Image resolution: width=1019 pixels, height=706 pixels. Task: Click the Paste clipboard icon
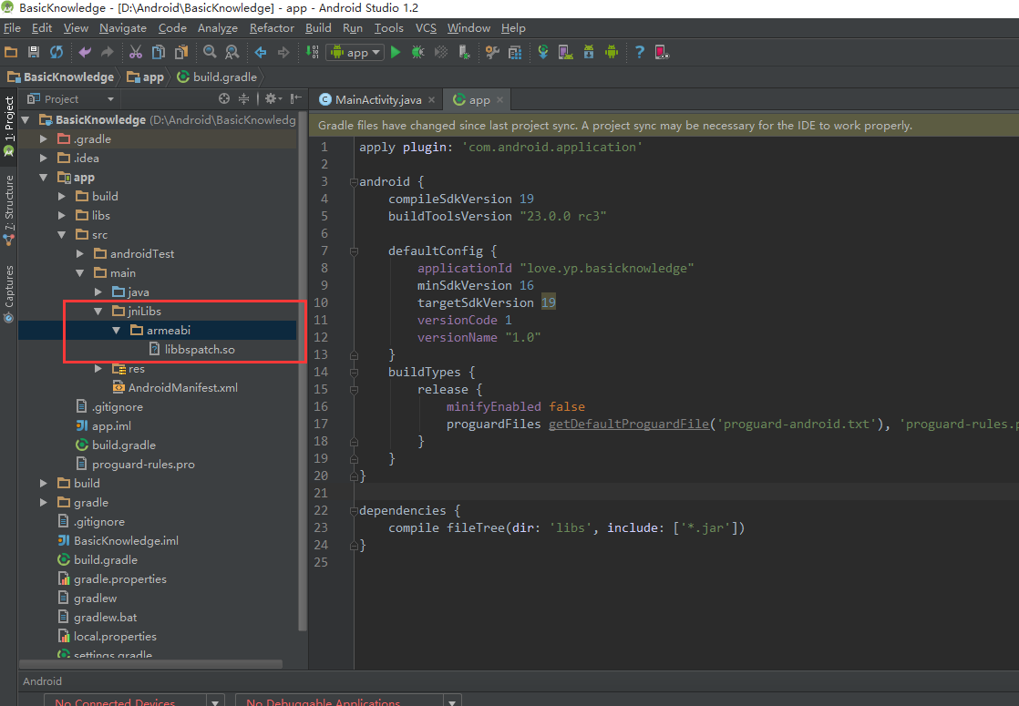181,53
